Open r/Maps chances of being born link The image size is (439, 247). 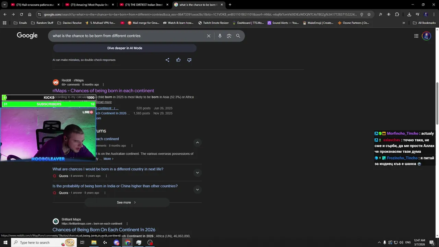[x=103, y=91]
